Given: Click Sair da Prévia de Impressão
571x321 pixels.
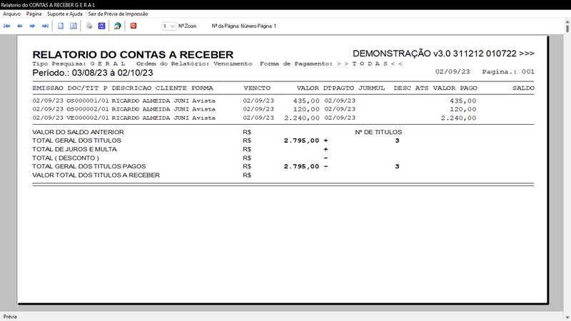Looking at the screenshot, I should [119, 14].
